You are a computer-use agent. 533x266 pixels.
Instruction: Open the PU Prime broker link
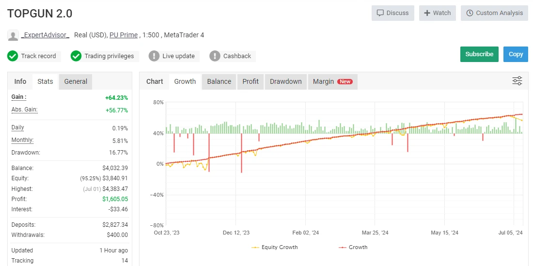click(x=124, y=35)
